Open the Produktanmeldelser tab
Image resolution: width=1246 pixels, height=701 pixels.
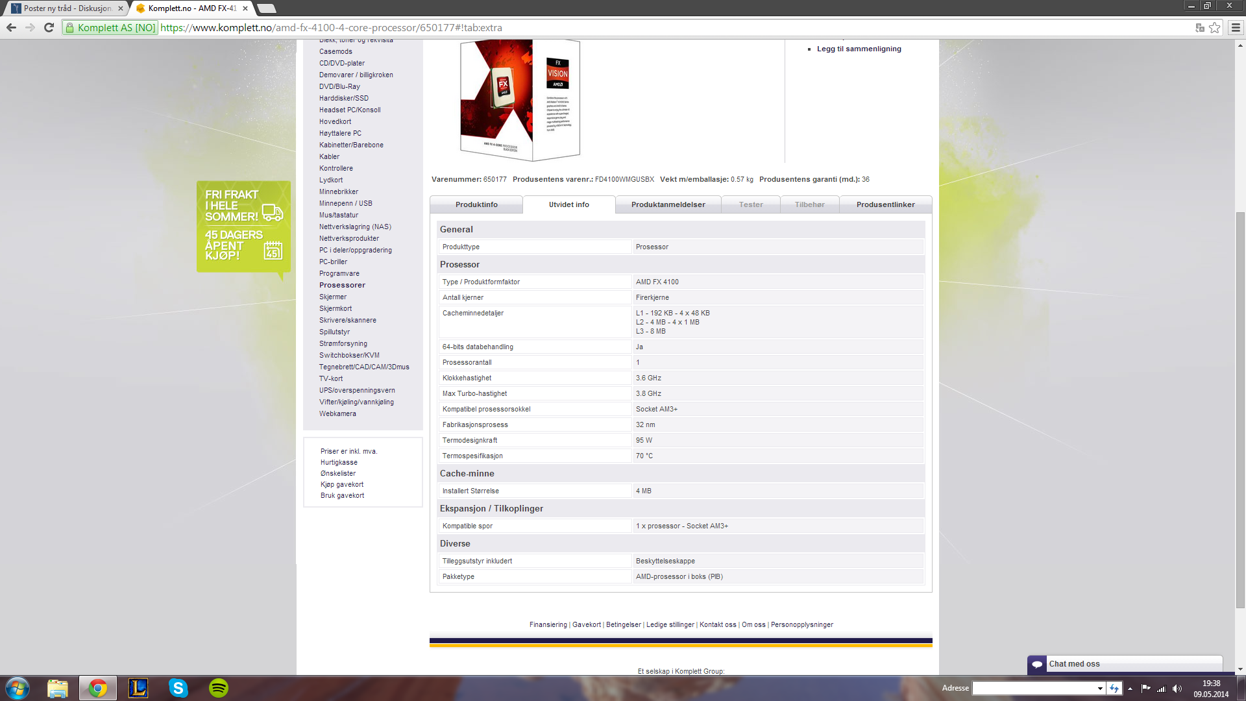(x=668, y=204)
